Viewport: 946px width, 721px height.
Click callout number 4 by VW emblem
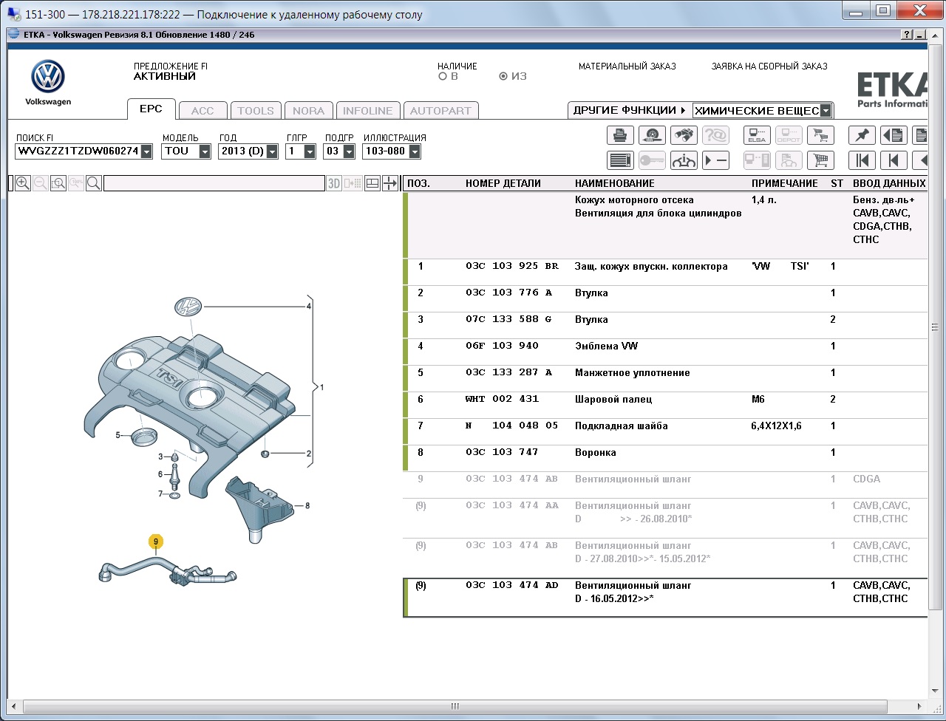pos(309,305)
